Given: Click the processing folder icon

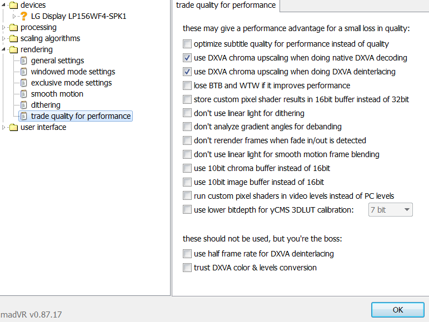Looking at the screenshot, I should point(13,27).
